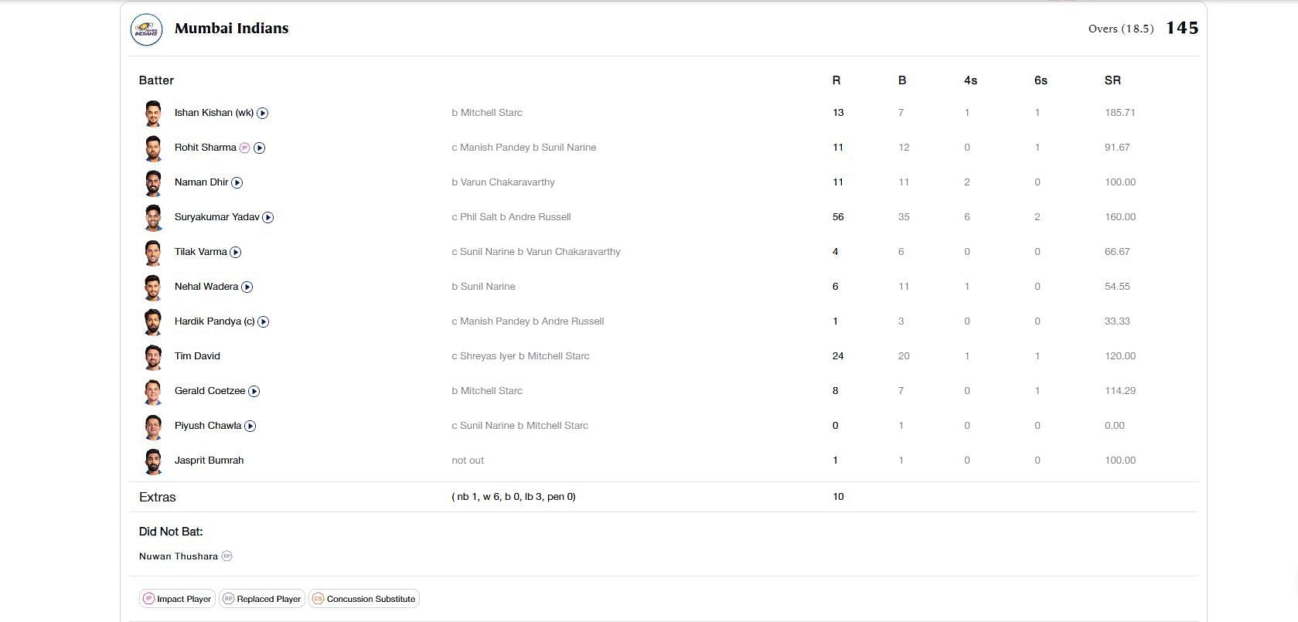Click Ishan Kishan's strike rate 185.71
1298x622 pixels.
point(1120,113)
